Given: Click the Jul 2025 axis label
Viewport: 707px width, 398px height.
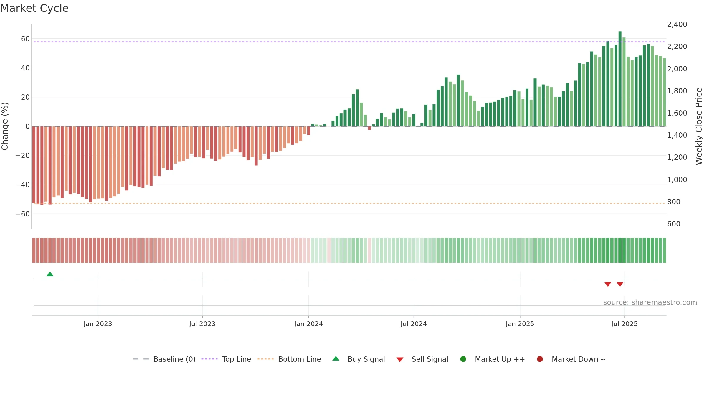Looking at the screenshot, I should pos(625,324).
